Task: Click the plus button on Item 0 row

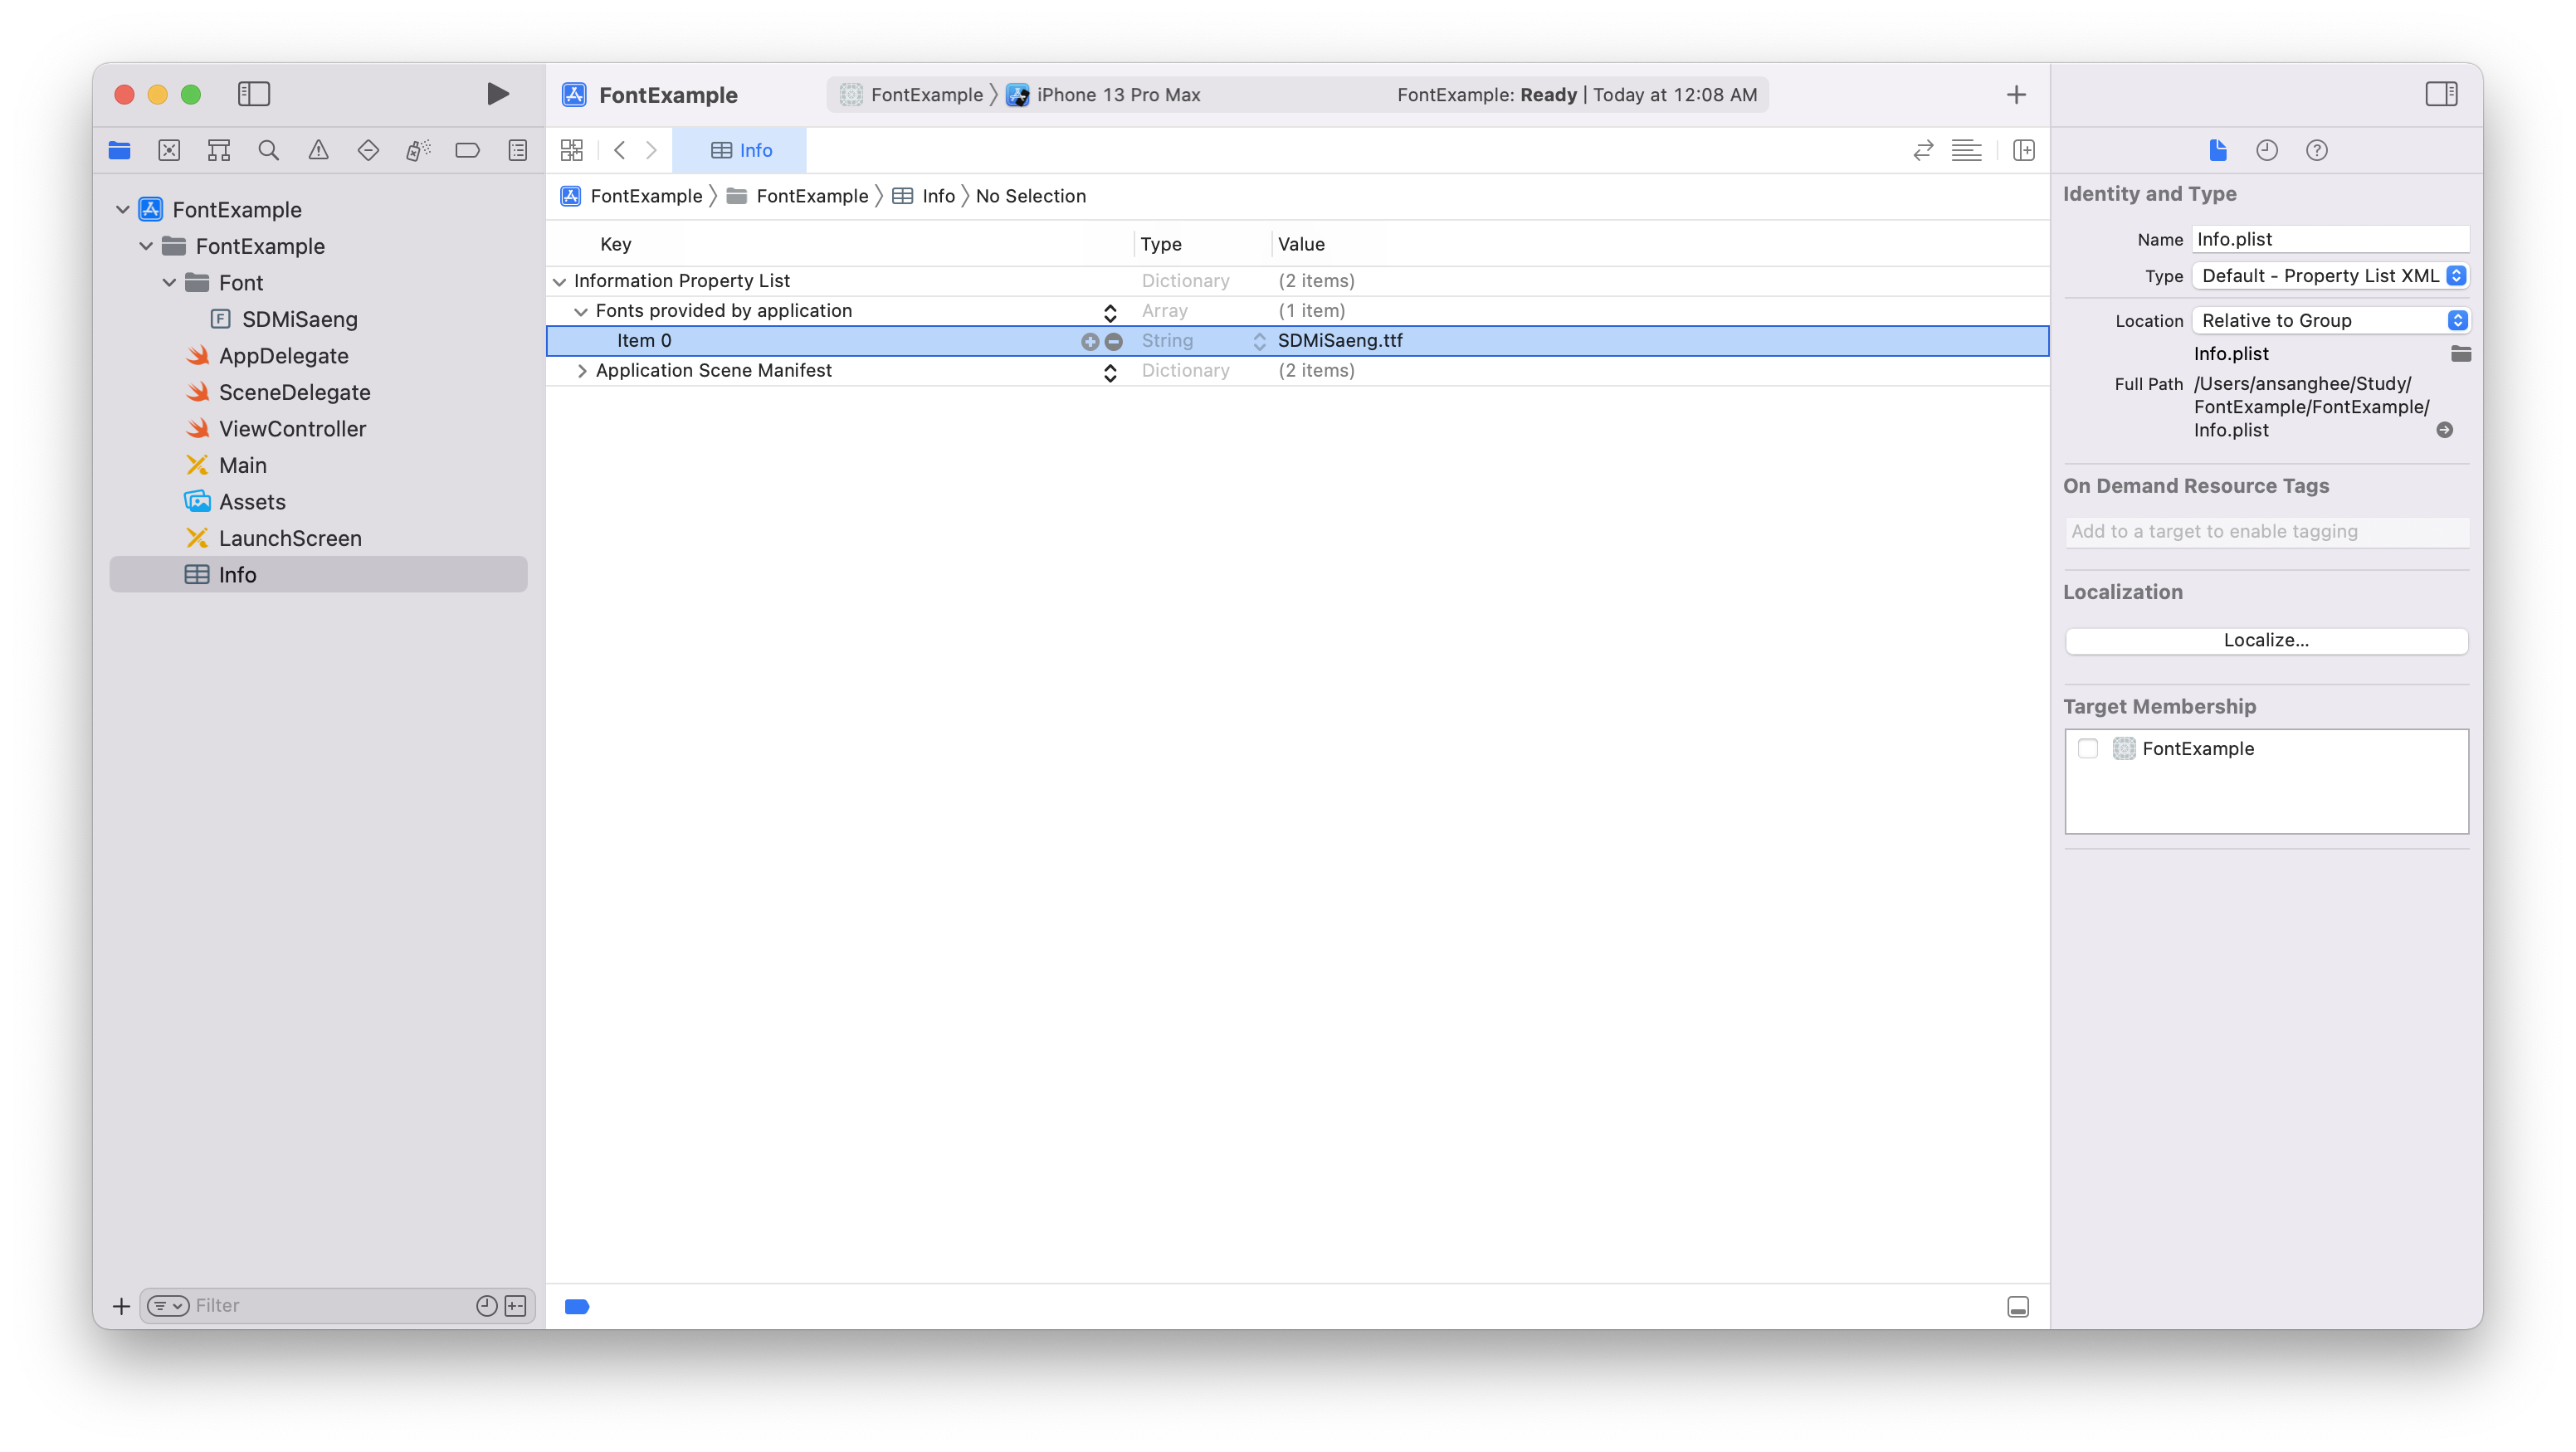Action: pos(1090,342)
